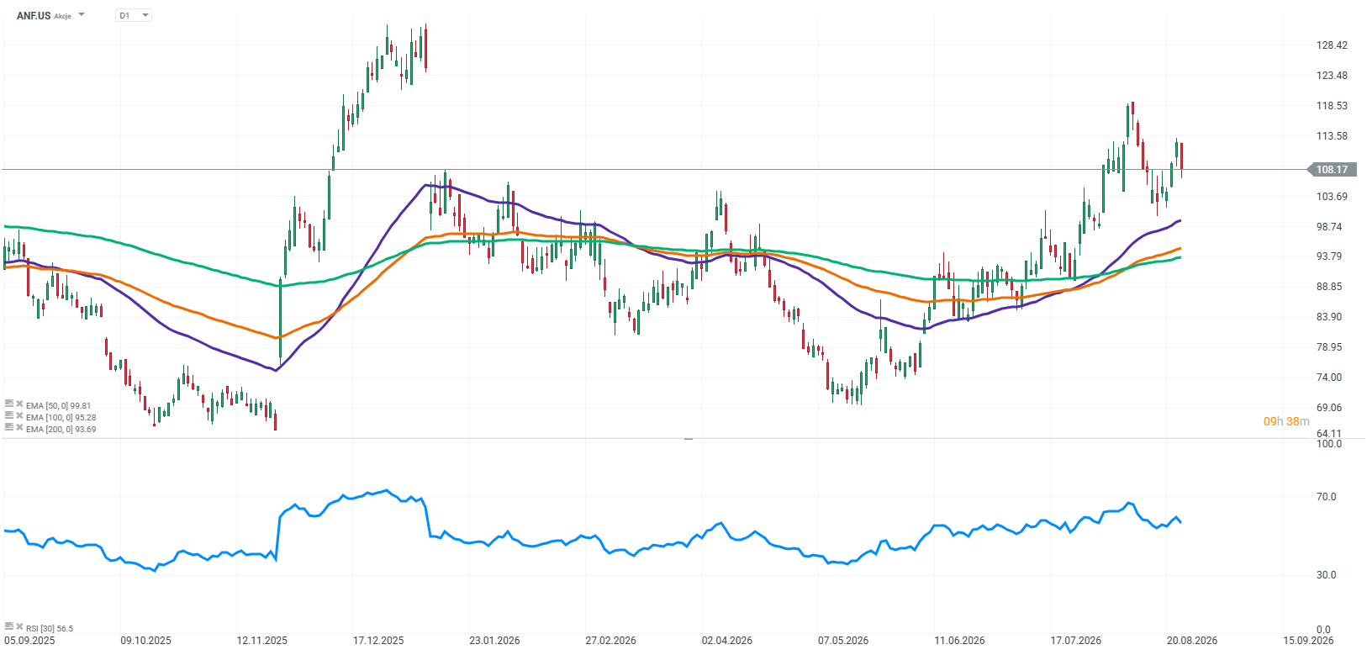Click the 118.53 price axis label
This screenshot has height=655, width=1367.
1332,106
